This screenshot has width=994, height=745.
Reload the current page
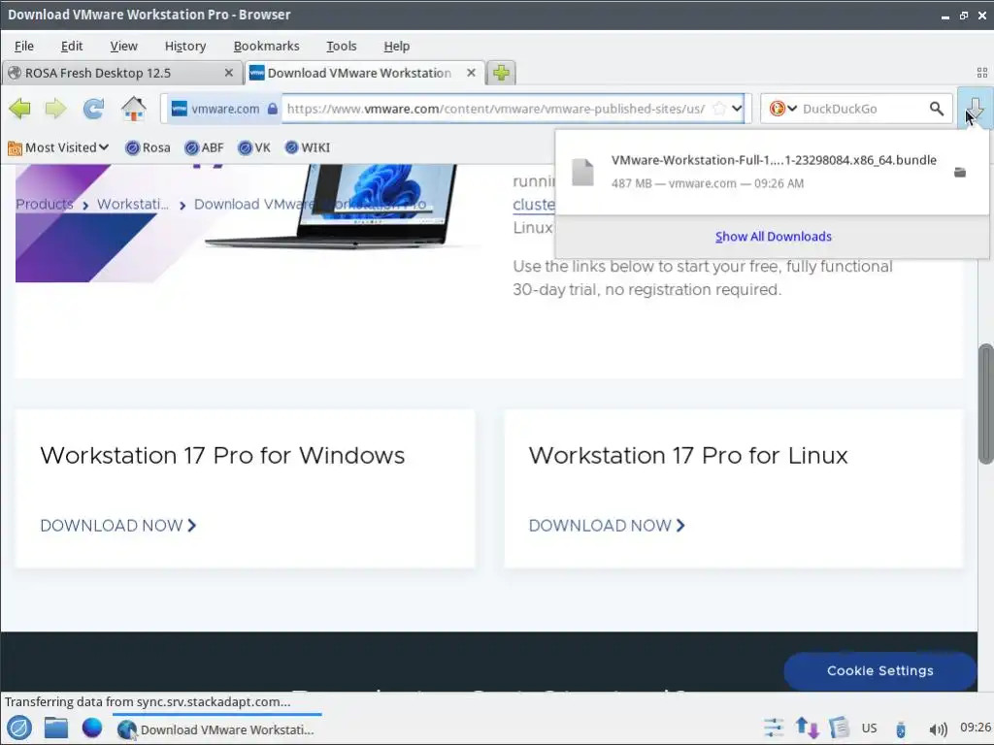93,109
